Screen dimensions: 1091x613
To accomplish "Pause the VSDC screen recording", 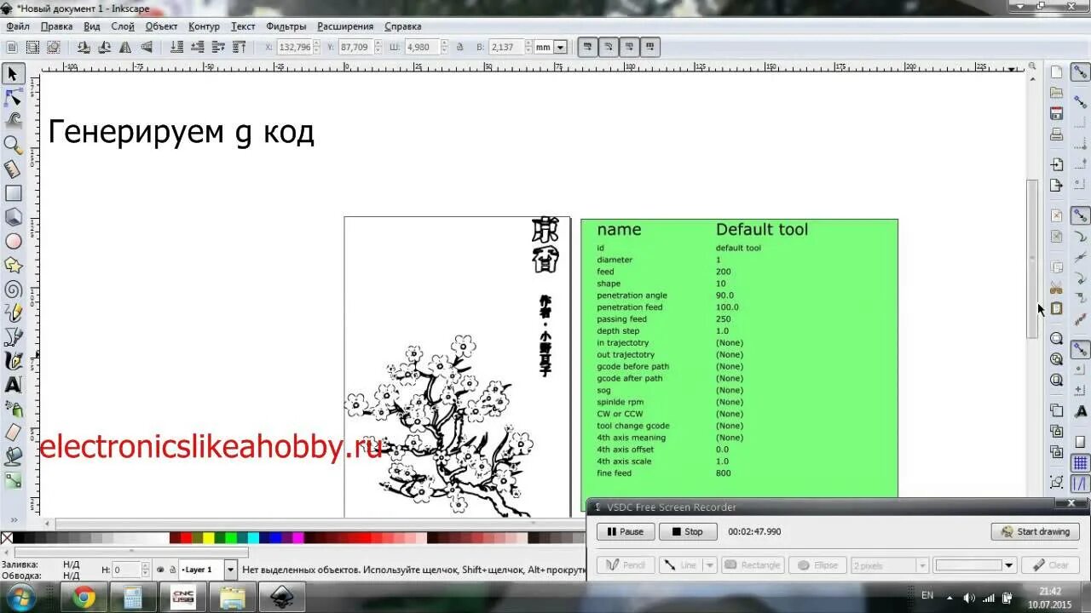I will coord(625,531).
